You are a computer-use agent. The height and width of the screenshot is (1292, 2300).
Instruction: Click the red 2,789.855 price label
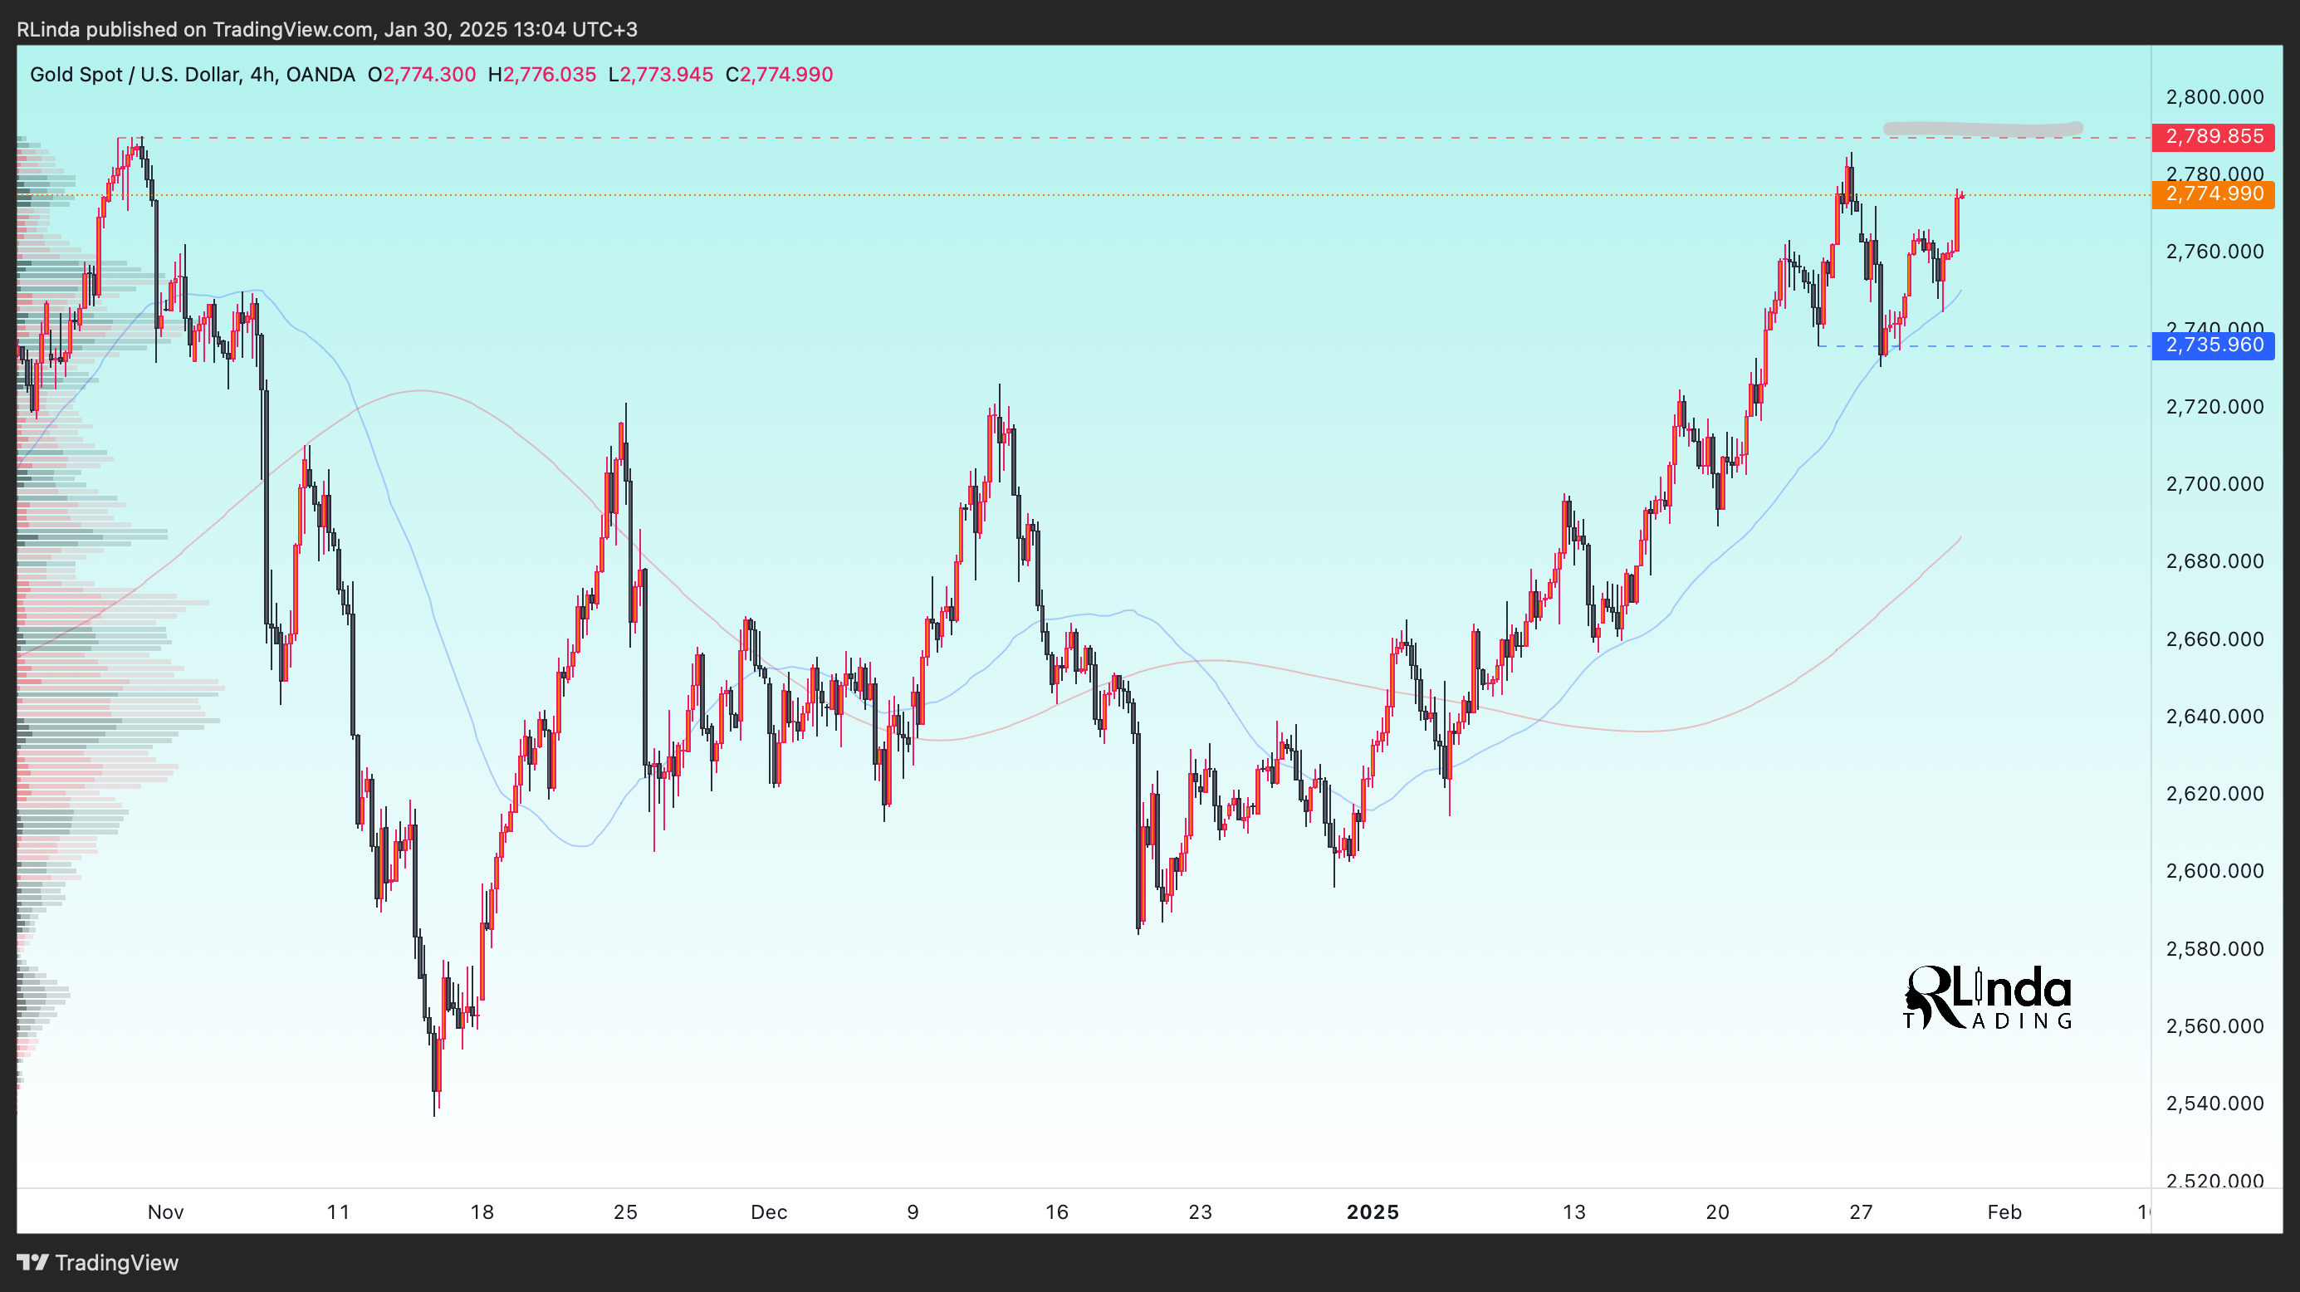click(x=2214, y=137)
